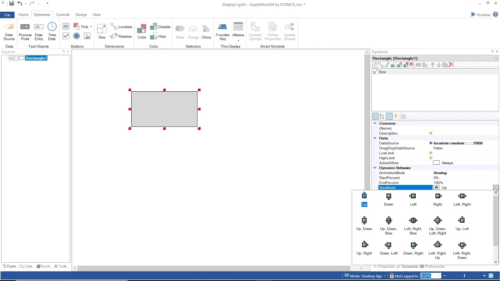Switch to the Home ribbon tab
The image size is (500, 281).
point(23,15)
